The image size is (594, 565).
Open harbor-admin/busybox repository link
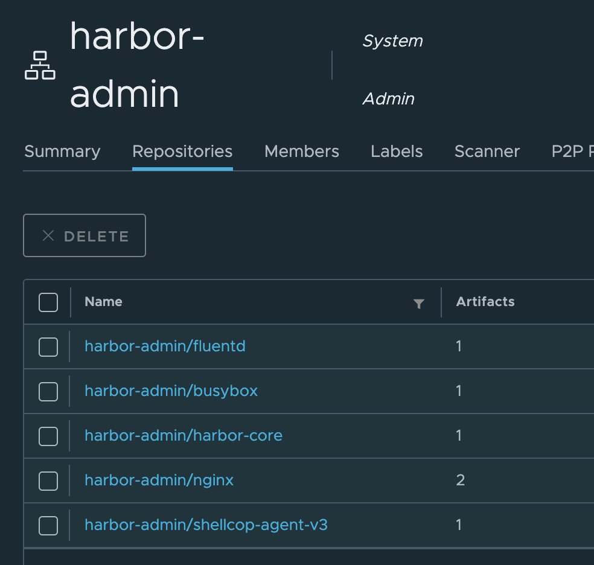click(x=171, y=391)
